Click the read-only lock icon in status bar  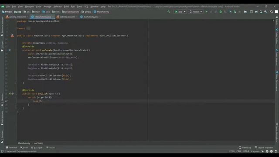(262, 151)
